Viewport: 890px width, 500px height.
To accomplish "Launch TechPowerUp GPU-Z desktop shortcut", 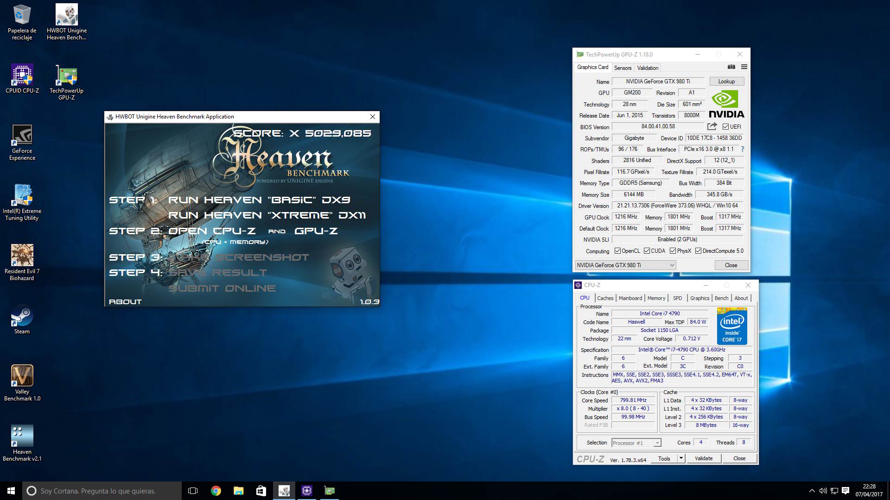I will pyautogui.click(x=67, y=82).
